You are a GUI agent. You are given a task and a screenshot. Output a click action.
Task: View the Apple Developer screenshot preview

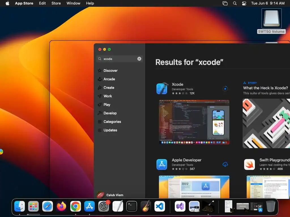pyautogui.click(x=194, y=187)
